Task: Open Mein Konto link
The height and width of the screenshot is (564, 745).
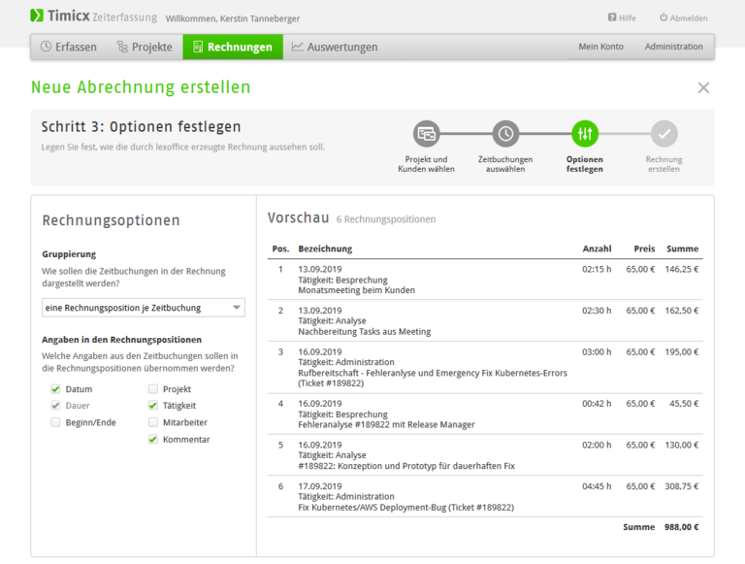Action: pyautogui.click(x=600, y=47)
